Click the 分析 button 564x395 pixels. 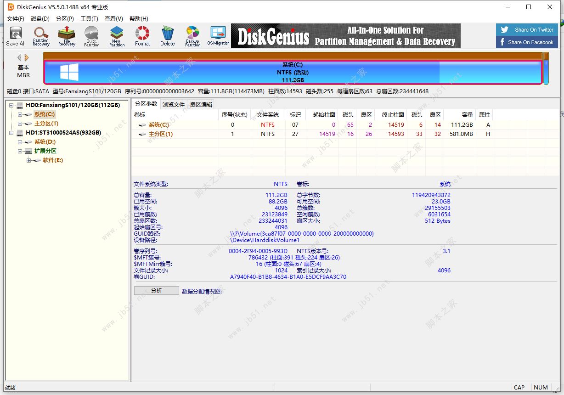tap(156, 291)
